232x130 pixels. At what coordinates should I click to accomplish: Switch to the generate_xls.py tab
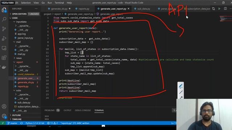(59, 9)
